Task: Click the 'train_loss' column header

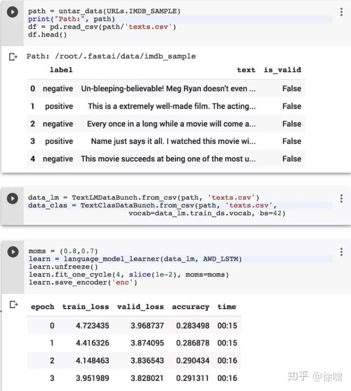Action: tap(85, 307)
